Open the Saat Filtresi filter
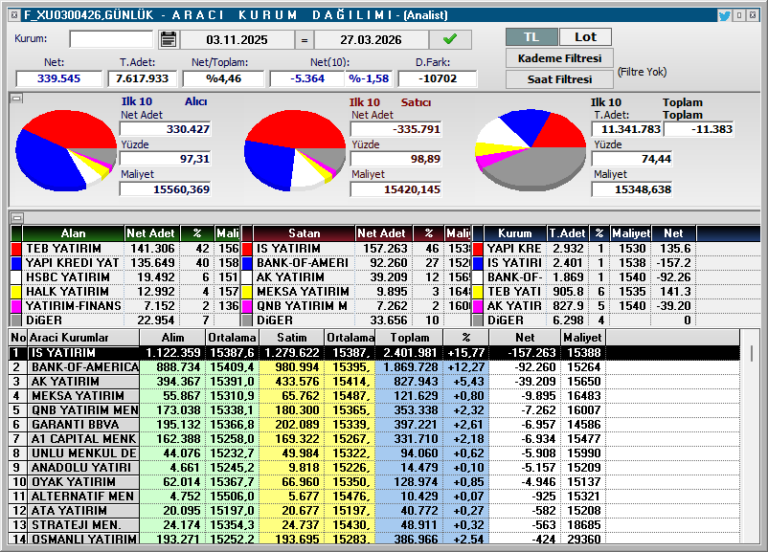 559,79
